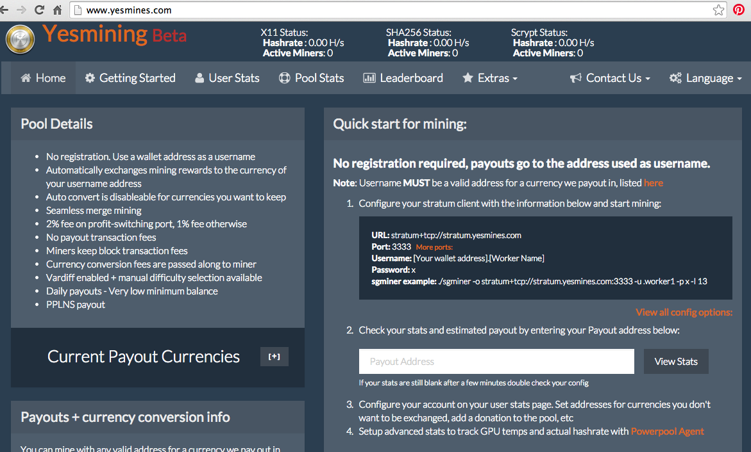The height and width of the screenshot is (452, 751).
Task: Click 'PPLNS payout' list item
Action: (76, 305)
